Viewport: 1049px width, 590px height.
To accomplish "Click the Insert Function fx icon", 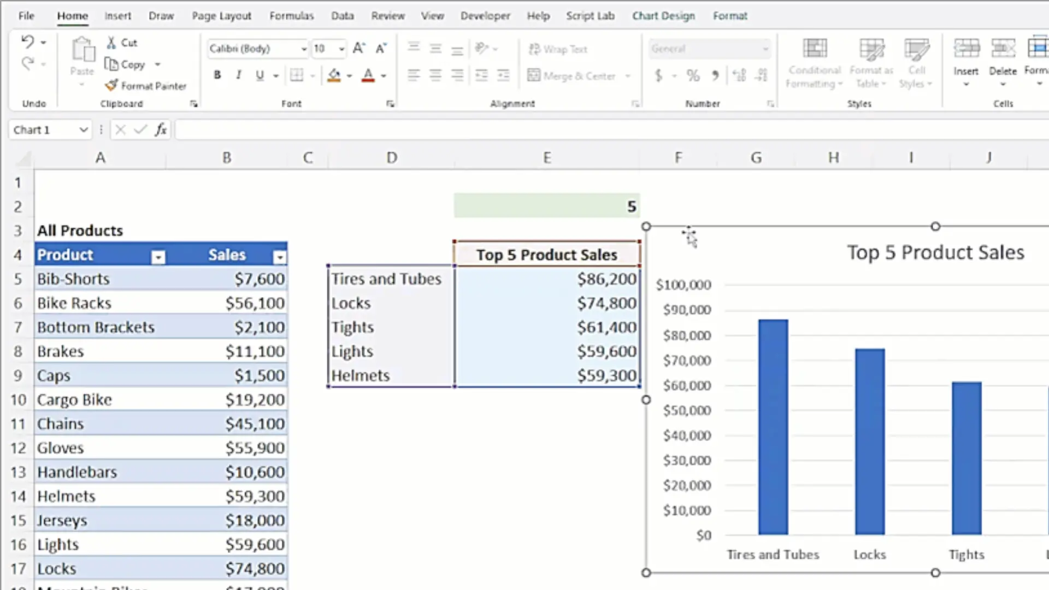I will coord(161,129).
